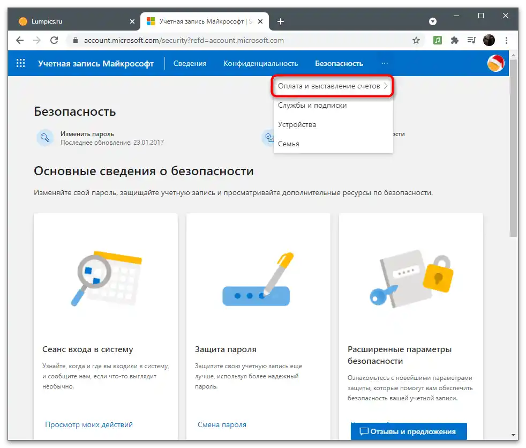The height and width of the screenshot is (448, 526).
Task: Open the Конфиденциальность navigation tab
Action: [x=261, y=63]
